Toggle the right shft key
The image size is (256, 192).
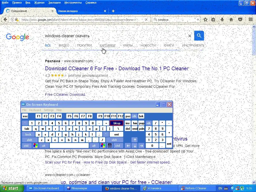tap(114, 140)
